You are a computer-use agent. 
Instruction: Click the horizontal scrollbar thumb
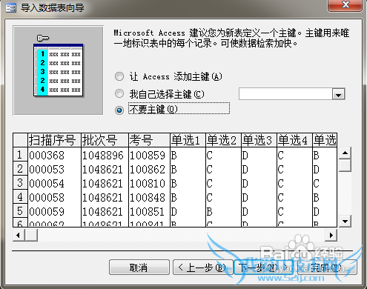coord(31,235)
